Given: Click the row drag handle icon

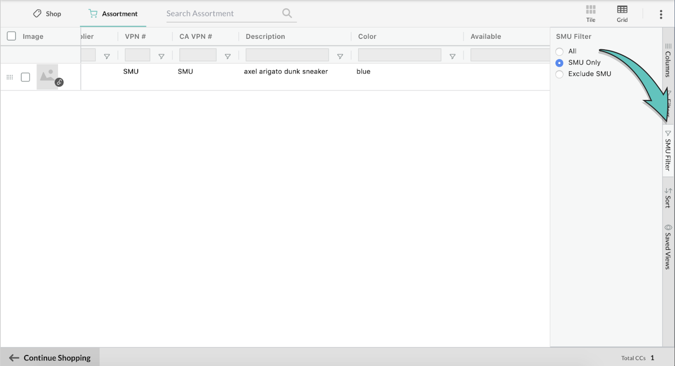Looking at the screenshot, I should [x=10, y=77].
